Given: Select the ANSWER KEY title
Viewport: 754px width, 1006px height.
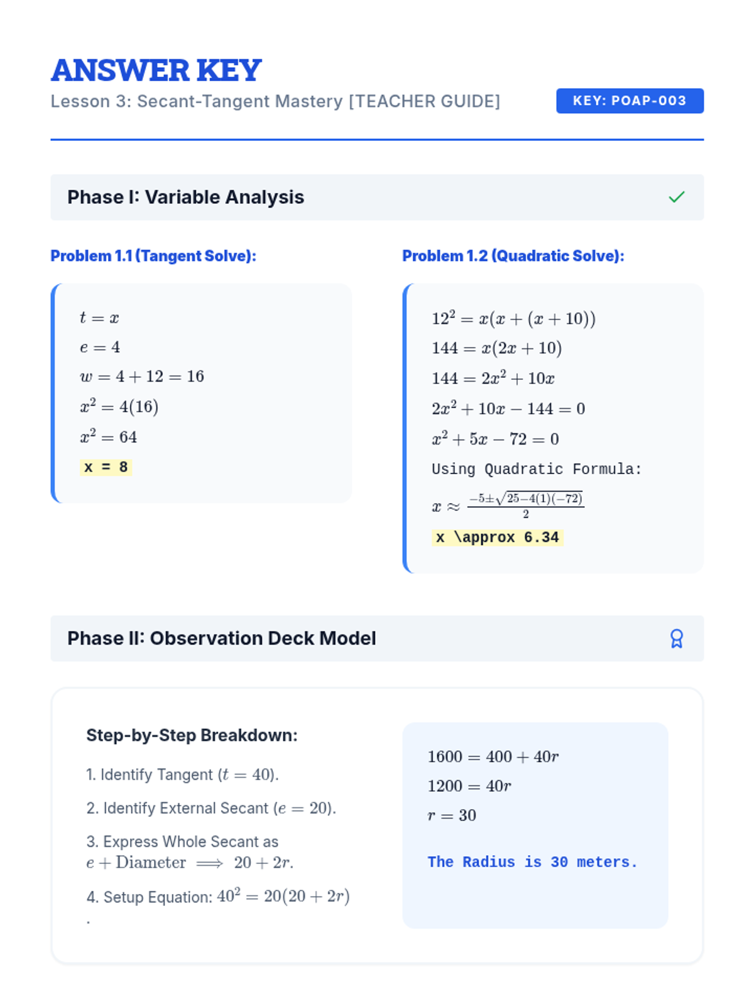Looking at the screenshot, I should pos(156,70).
